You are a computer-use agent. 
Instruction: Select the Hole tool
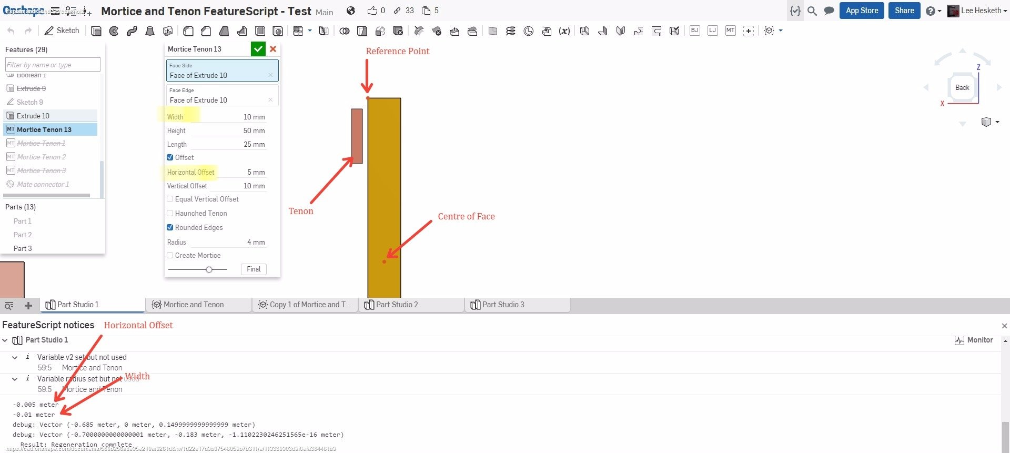278,31
